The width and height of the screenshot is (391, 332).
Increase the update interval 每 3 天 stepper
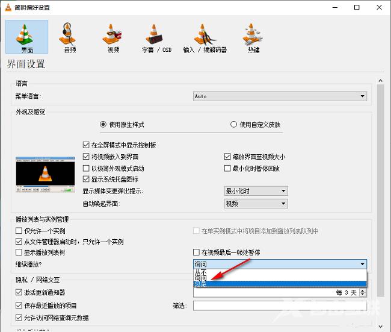click(x=363, y=290)
